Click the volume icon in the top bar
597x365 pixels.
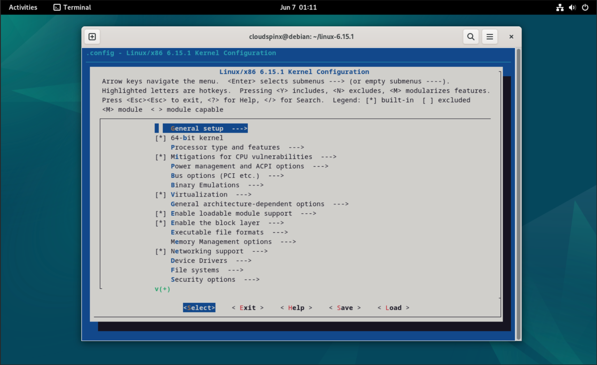572,7
